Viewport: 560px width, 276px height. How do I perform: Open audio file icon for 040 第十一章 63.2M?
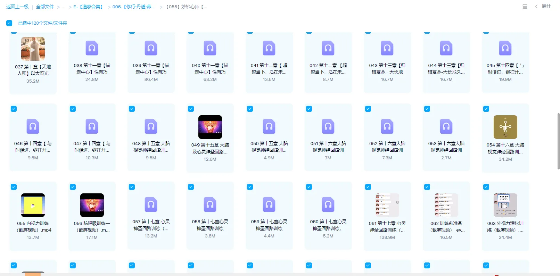pyautogui.click(x=210, y=48)
